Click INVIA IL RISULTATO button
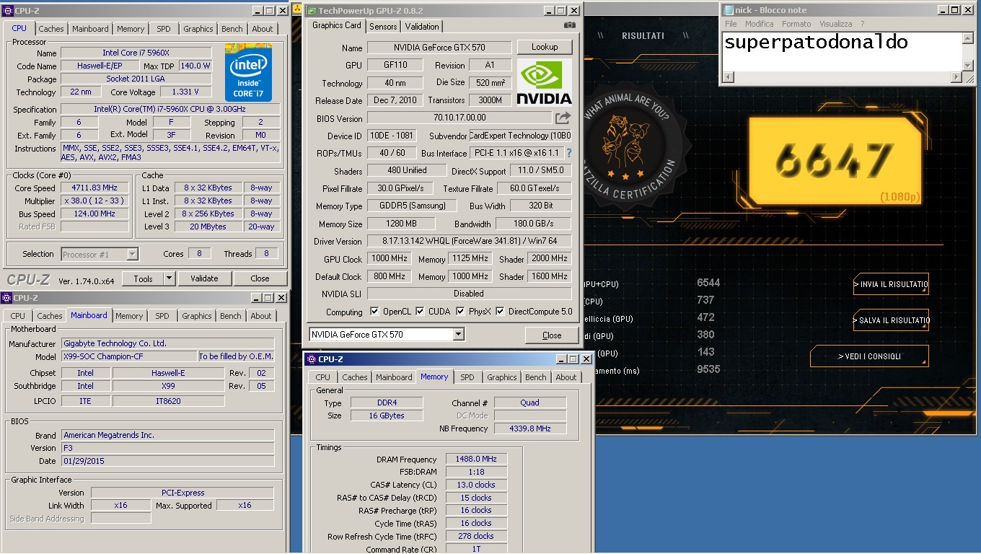Viewport: 981px width, 554px height. [892, 284]
